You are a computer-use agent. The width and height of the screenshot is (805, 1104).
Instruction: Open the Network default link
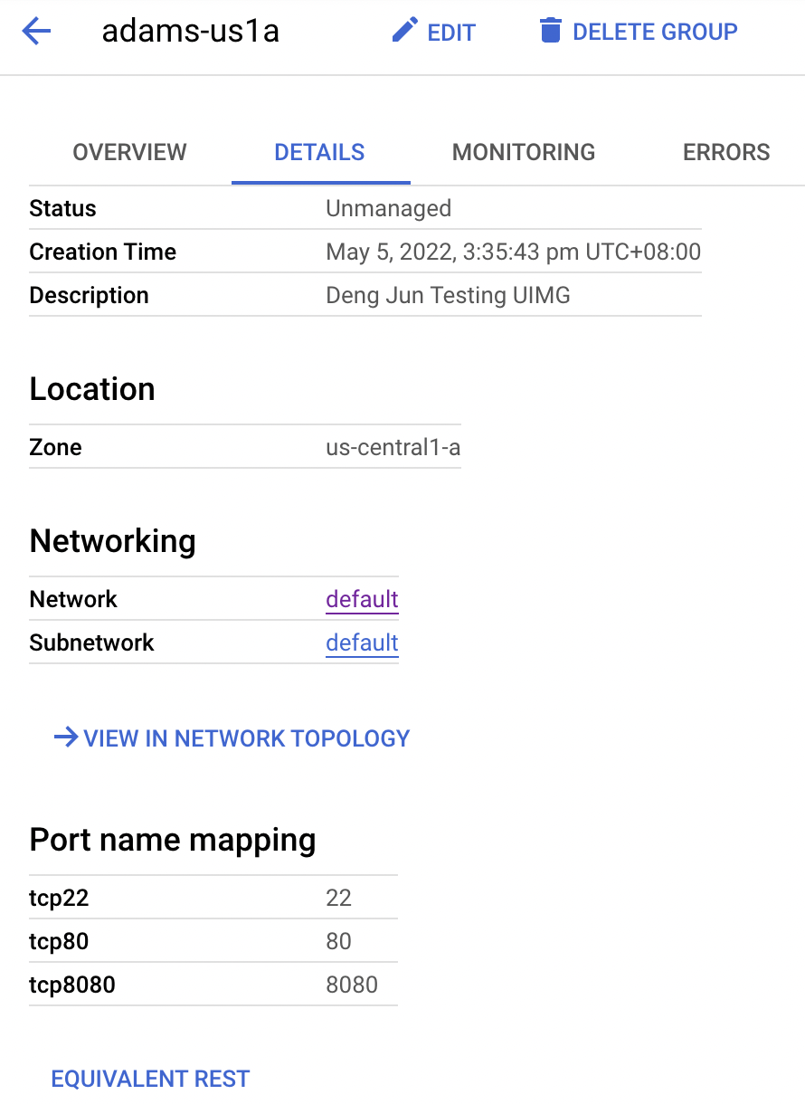point(362,599)
